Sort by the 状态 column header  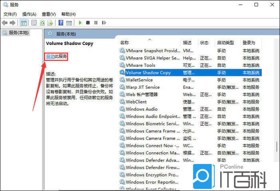204,43
